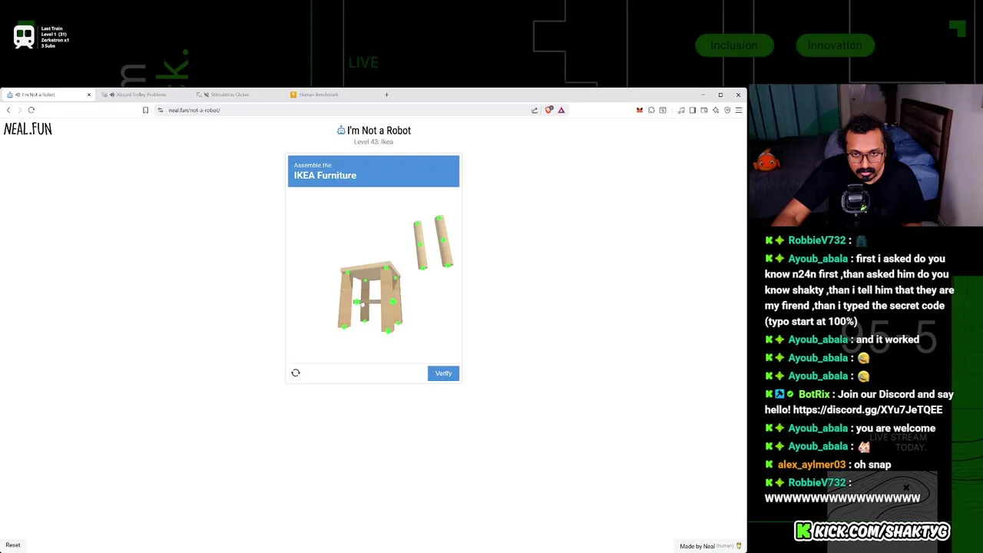
Task: Open the Brave Rewards triangle icon
Action: tap(561, 110)
